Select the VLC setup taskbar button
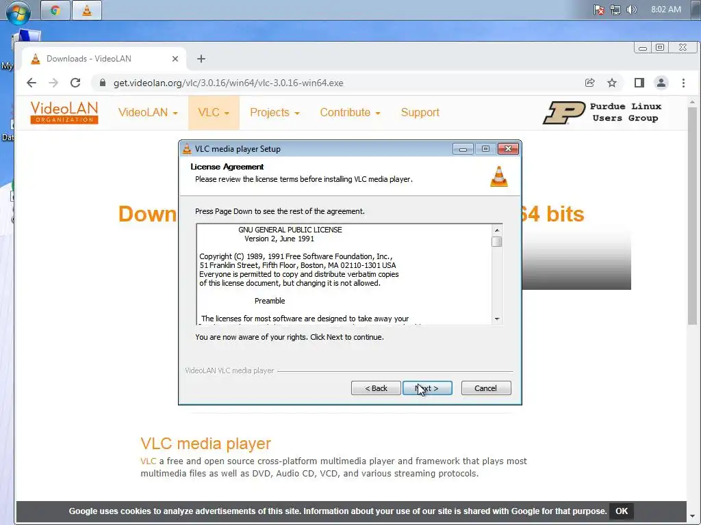Image resolution: width=701 pixels, height=525 pixels. pyautogui.click(x=87, y=10)
